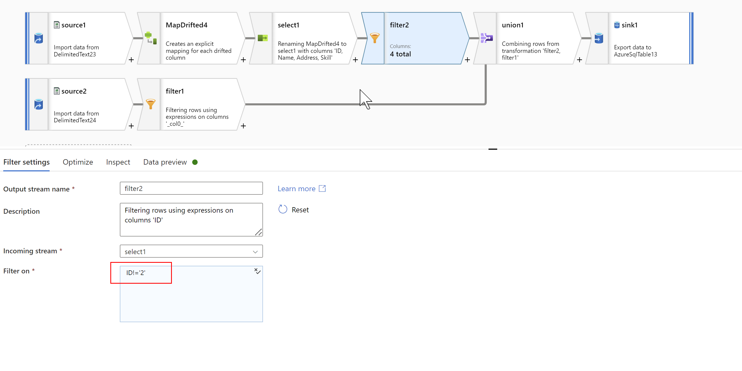Viewport: 742px width, 371px height.
Task: Open expression builder icon in Filter on
Action: [257, 271]
